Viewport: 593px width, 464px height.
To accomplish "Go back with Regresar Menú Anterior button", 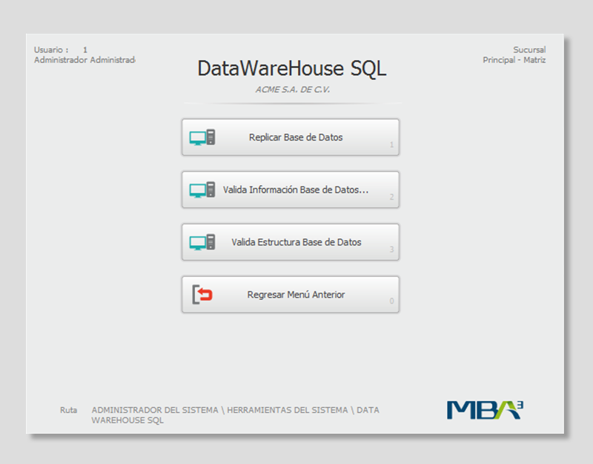I will point(291,295).
